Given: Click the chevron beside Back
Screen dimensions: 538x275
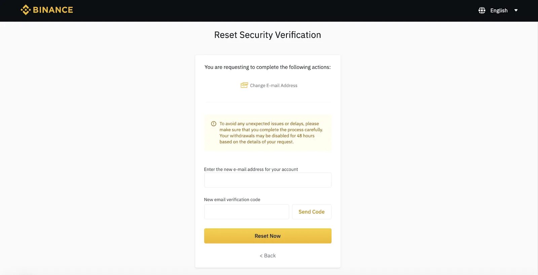Looking at the screenshot, I should [261, 256].
